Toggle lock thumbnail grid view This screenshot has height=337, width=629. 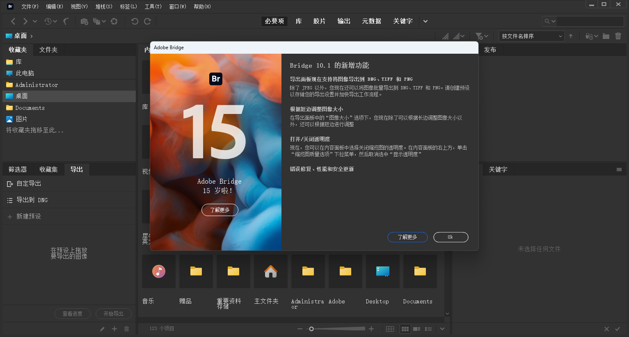(389, 328)
